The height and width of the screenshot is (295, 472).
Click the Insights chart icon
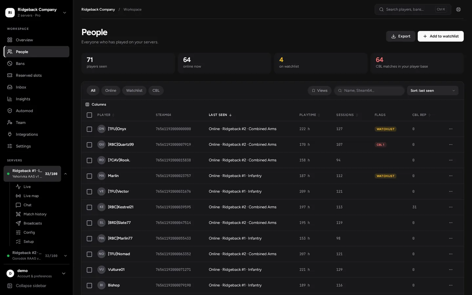10,99
